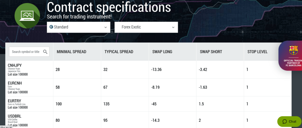Click the FC Barcelona crest badge
302x128 pixels.
[293, 50]
